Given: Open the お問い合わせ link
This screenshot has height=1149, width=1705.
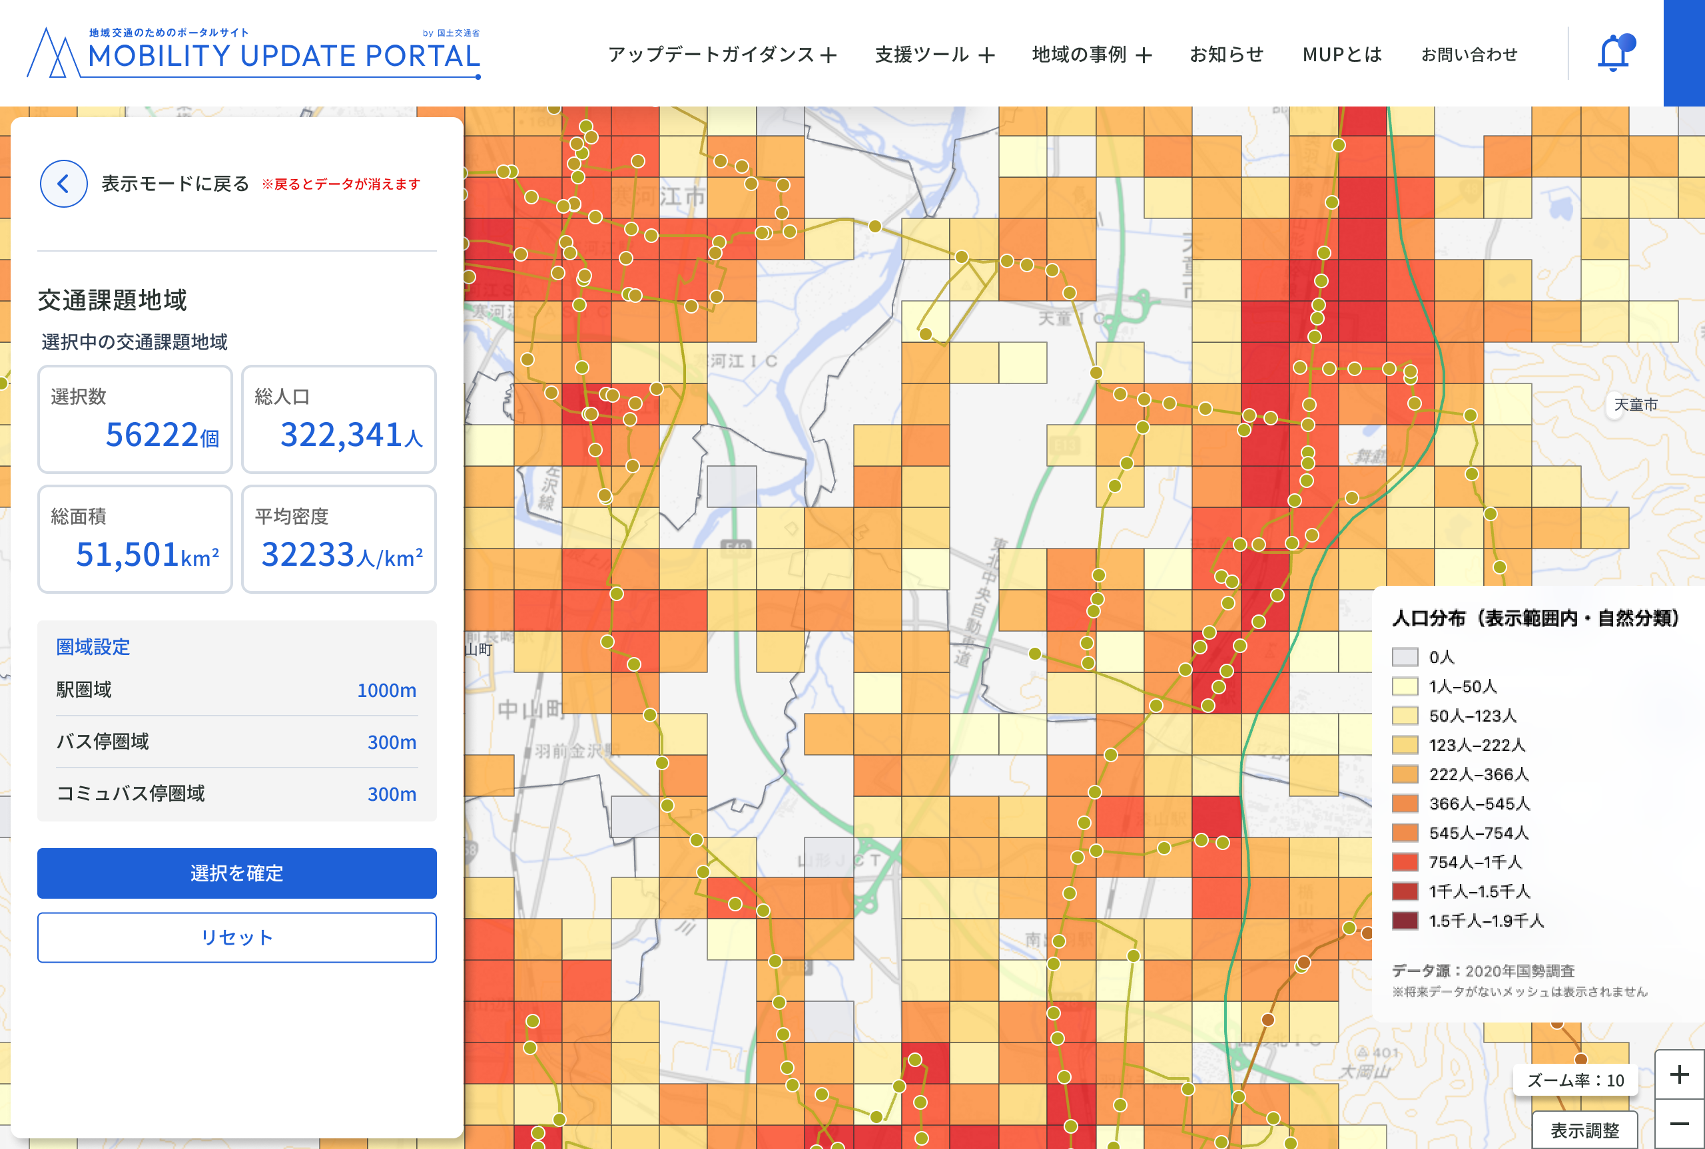Looking at the screenshot, I should pos(1469,55).
